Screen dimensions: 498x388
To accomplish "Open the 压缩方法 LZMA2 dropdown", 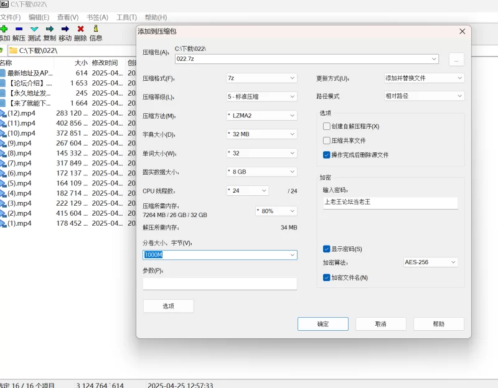I will click(261, 116).
